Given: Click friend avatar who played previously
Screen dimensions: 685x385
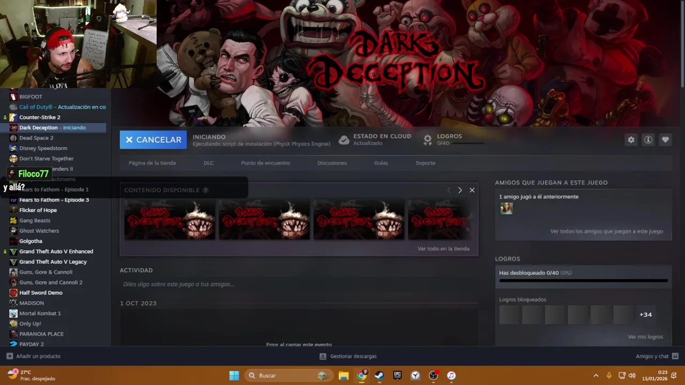Looking at the screenshot, I should pos(506,209).
